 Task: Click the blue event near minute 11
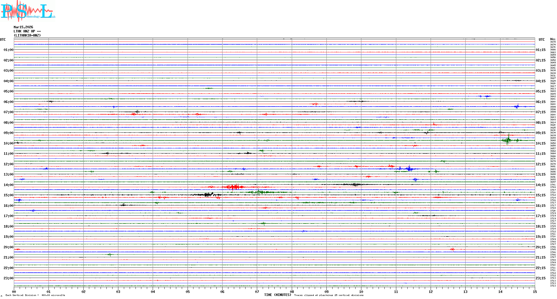pyautogui.click(x=409, y=169)
